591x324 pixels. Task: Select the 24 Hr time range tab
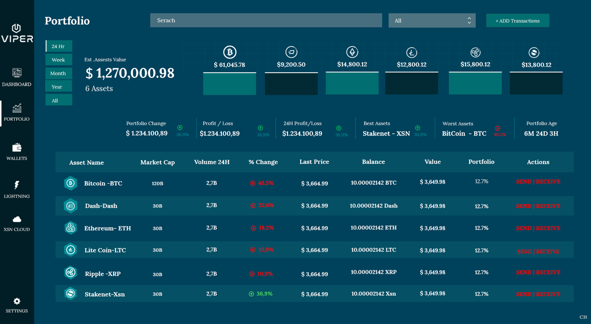[59, 46]
